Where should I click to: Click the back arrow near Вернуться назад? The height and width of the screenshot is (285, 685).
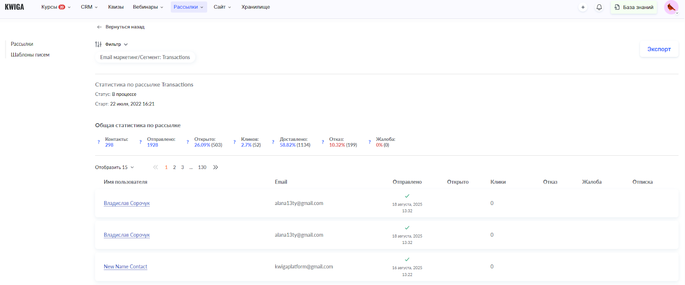click(99, 27)
